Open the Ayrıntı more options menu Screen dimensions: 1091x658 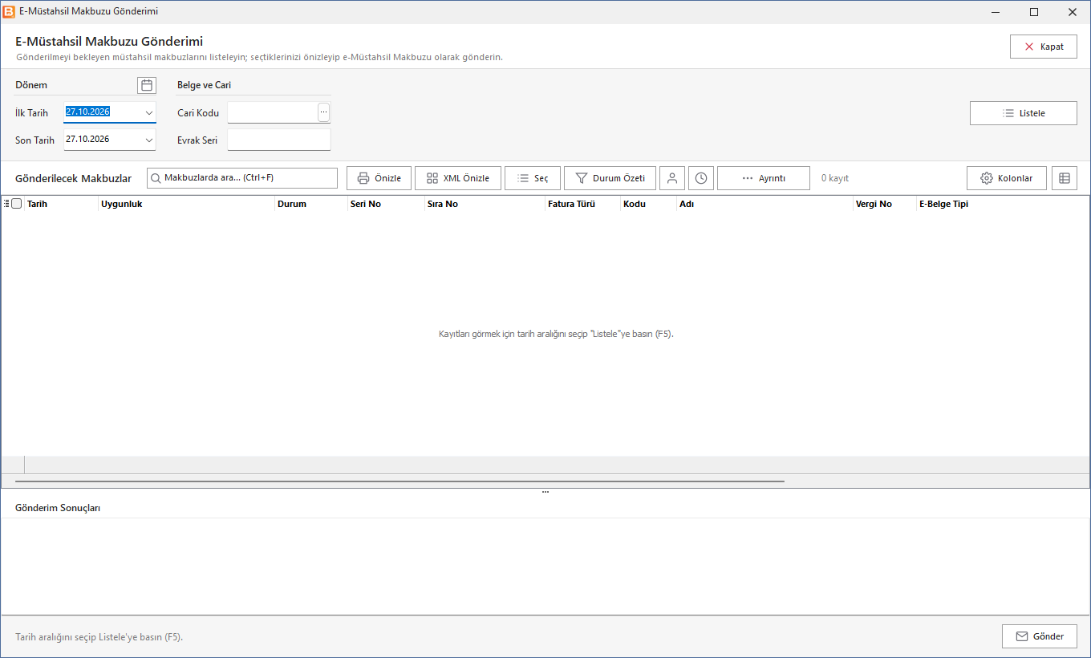tap(764, 178)
